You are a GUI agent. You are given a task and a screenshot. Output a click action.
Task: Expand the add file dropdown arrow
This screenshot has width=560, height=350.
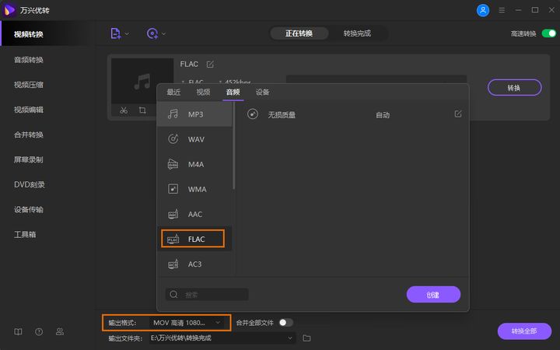[127, 34]
